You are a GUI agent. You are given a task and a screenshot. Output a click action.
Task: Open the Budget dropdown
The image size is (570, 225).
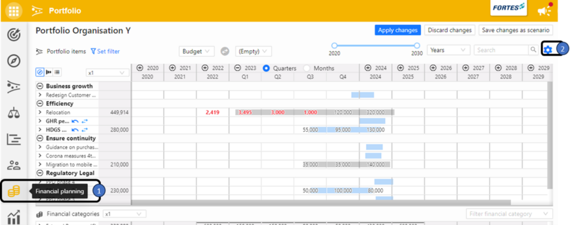click(x=196, y=51)
